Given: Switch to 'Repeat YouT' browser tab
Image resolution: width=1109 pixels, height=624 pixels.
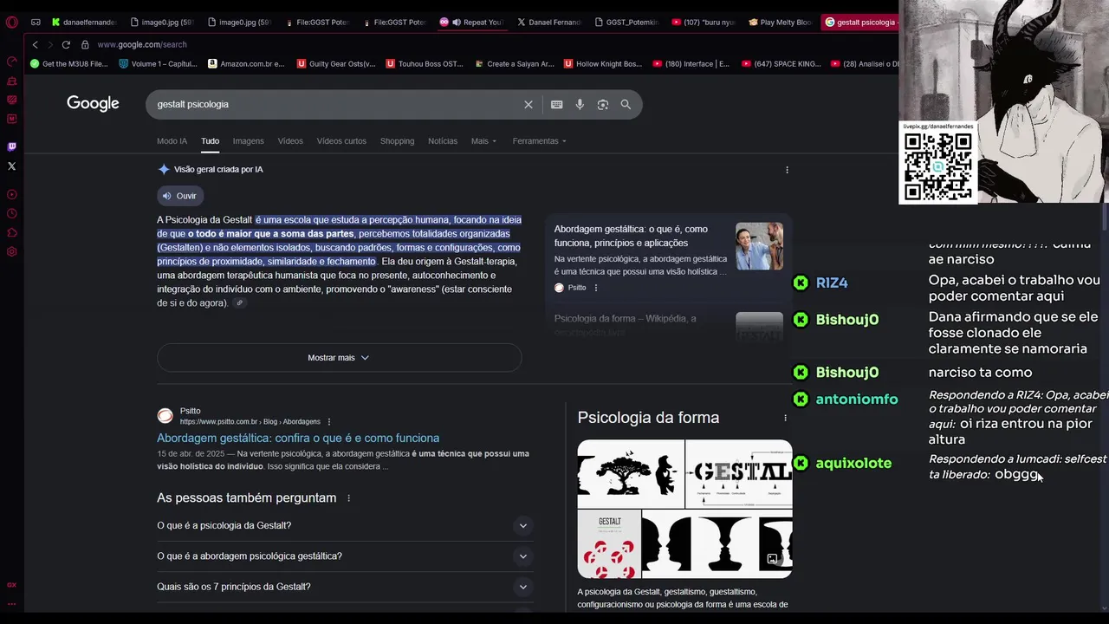Looking at the screenshot, I should [x=470, y=23].
